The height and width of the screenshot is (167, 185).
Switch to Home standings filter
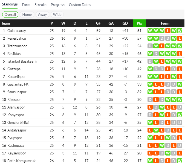click(x=27, y=14)
